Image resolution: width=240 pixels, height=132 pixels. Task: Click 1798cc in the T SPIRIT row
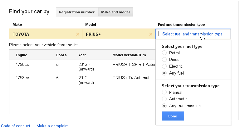22,64
